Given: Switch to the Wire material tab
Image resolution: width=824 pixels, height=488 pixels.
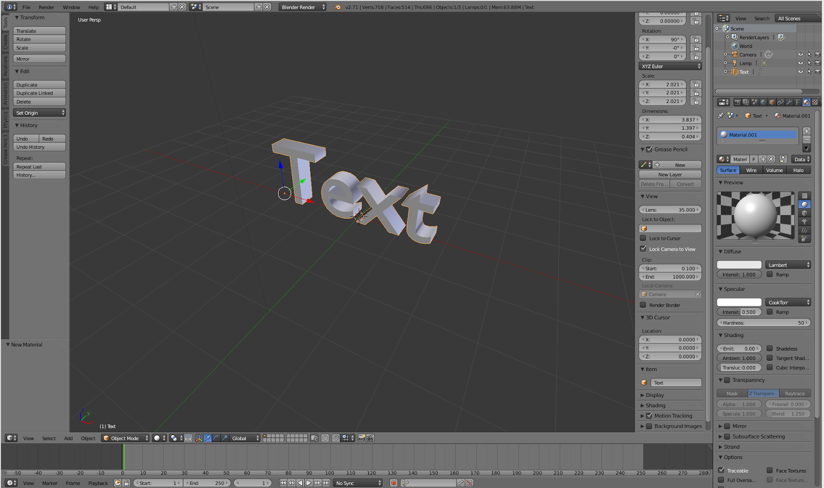Looking at the screenshot, I should click(751, 170).
